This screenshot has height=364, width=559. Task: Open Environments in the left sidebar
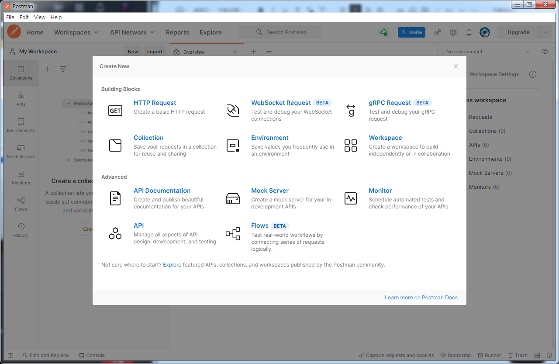21,125
